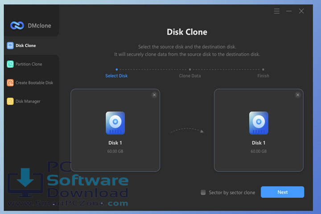The width and height of the screenshot is (321, 214).
Task: Click the DMclone app name text
Action: tap(40, 25)
